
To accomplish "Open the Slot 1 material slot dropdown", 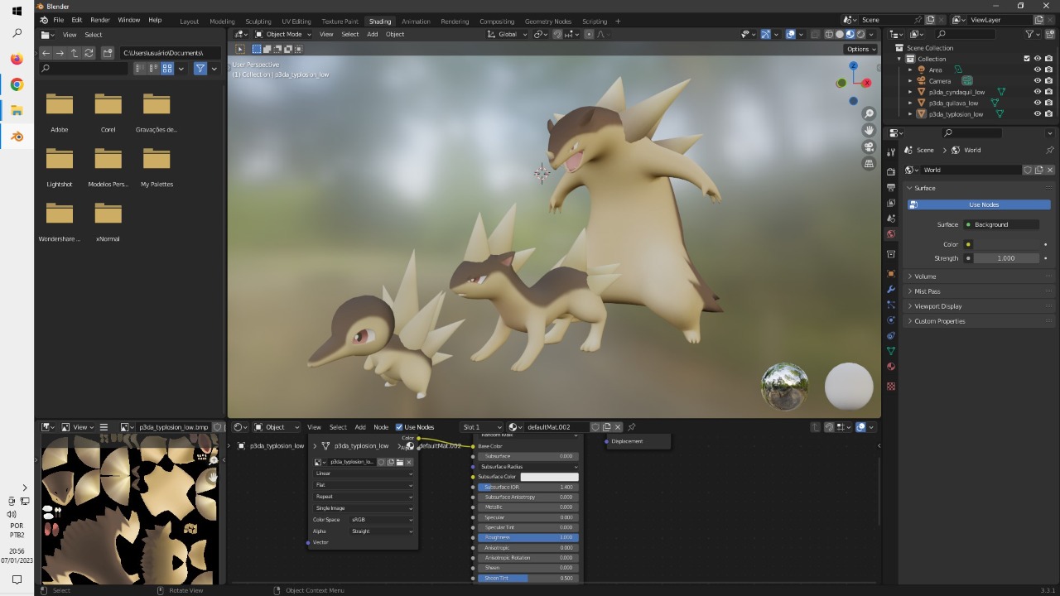I will [482, 427].
